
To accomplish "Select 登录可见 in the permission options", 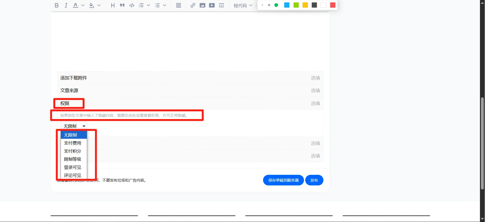I will tap(73, 167).
